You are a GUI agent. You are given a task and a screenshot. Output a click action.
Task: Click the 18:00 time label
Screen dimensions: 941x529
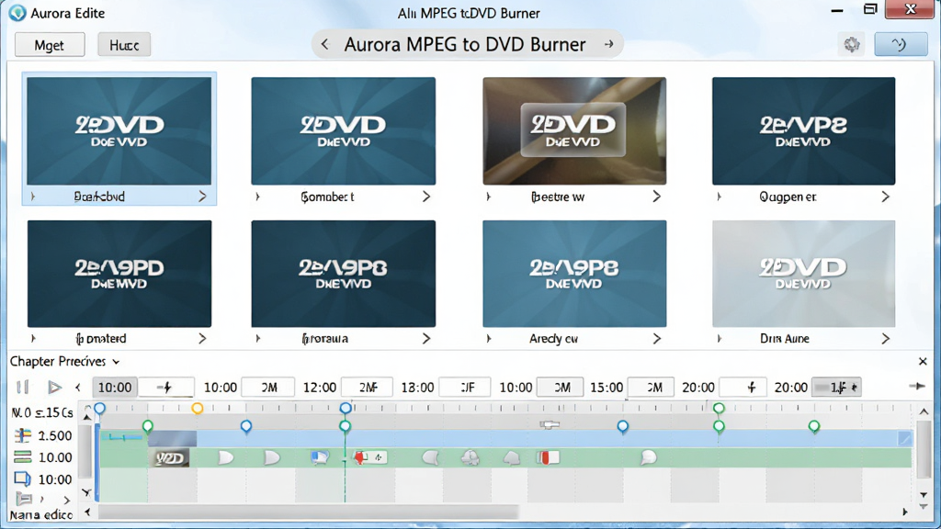click(417, 388)
